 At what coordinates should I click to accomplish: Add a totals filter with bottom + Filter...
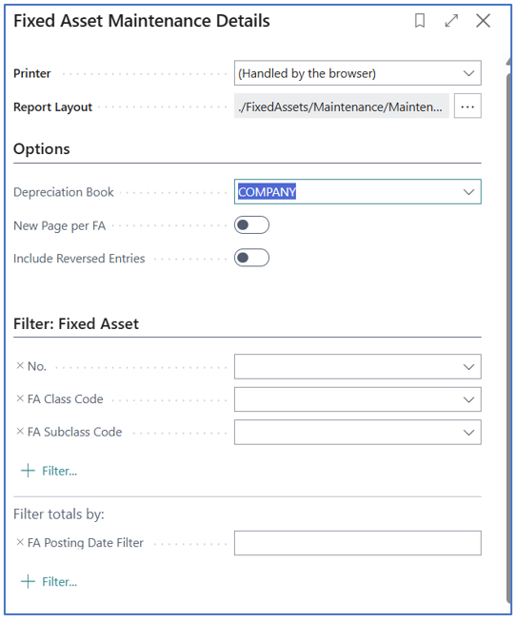pyautogui.click(x=50, y=582)
